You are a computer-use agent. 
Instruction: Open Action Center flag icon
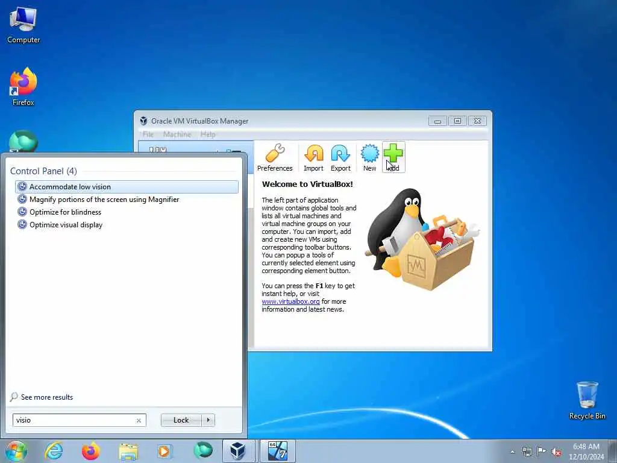click(x=542, y=451)
